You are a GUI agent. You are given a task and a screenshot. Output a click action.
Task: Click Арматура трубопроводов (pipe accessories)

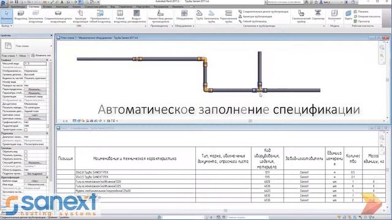(255, 16)
